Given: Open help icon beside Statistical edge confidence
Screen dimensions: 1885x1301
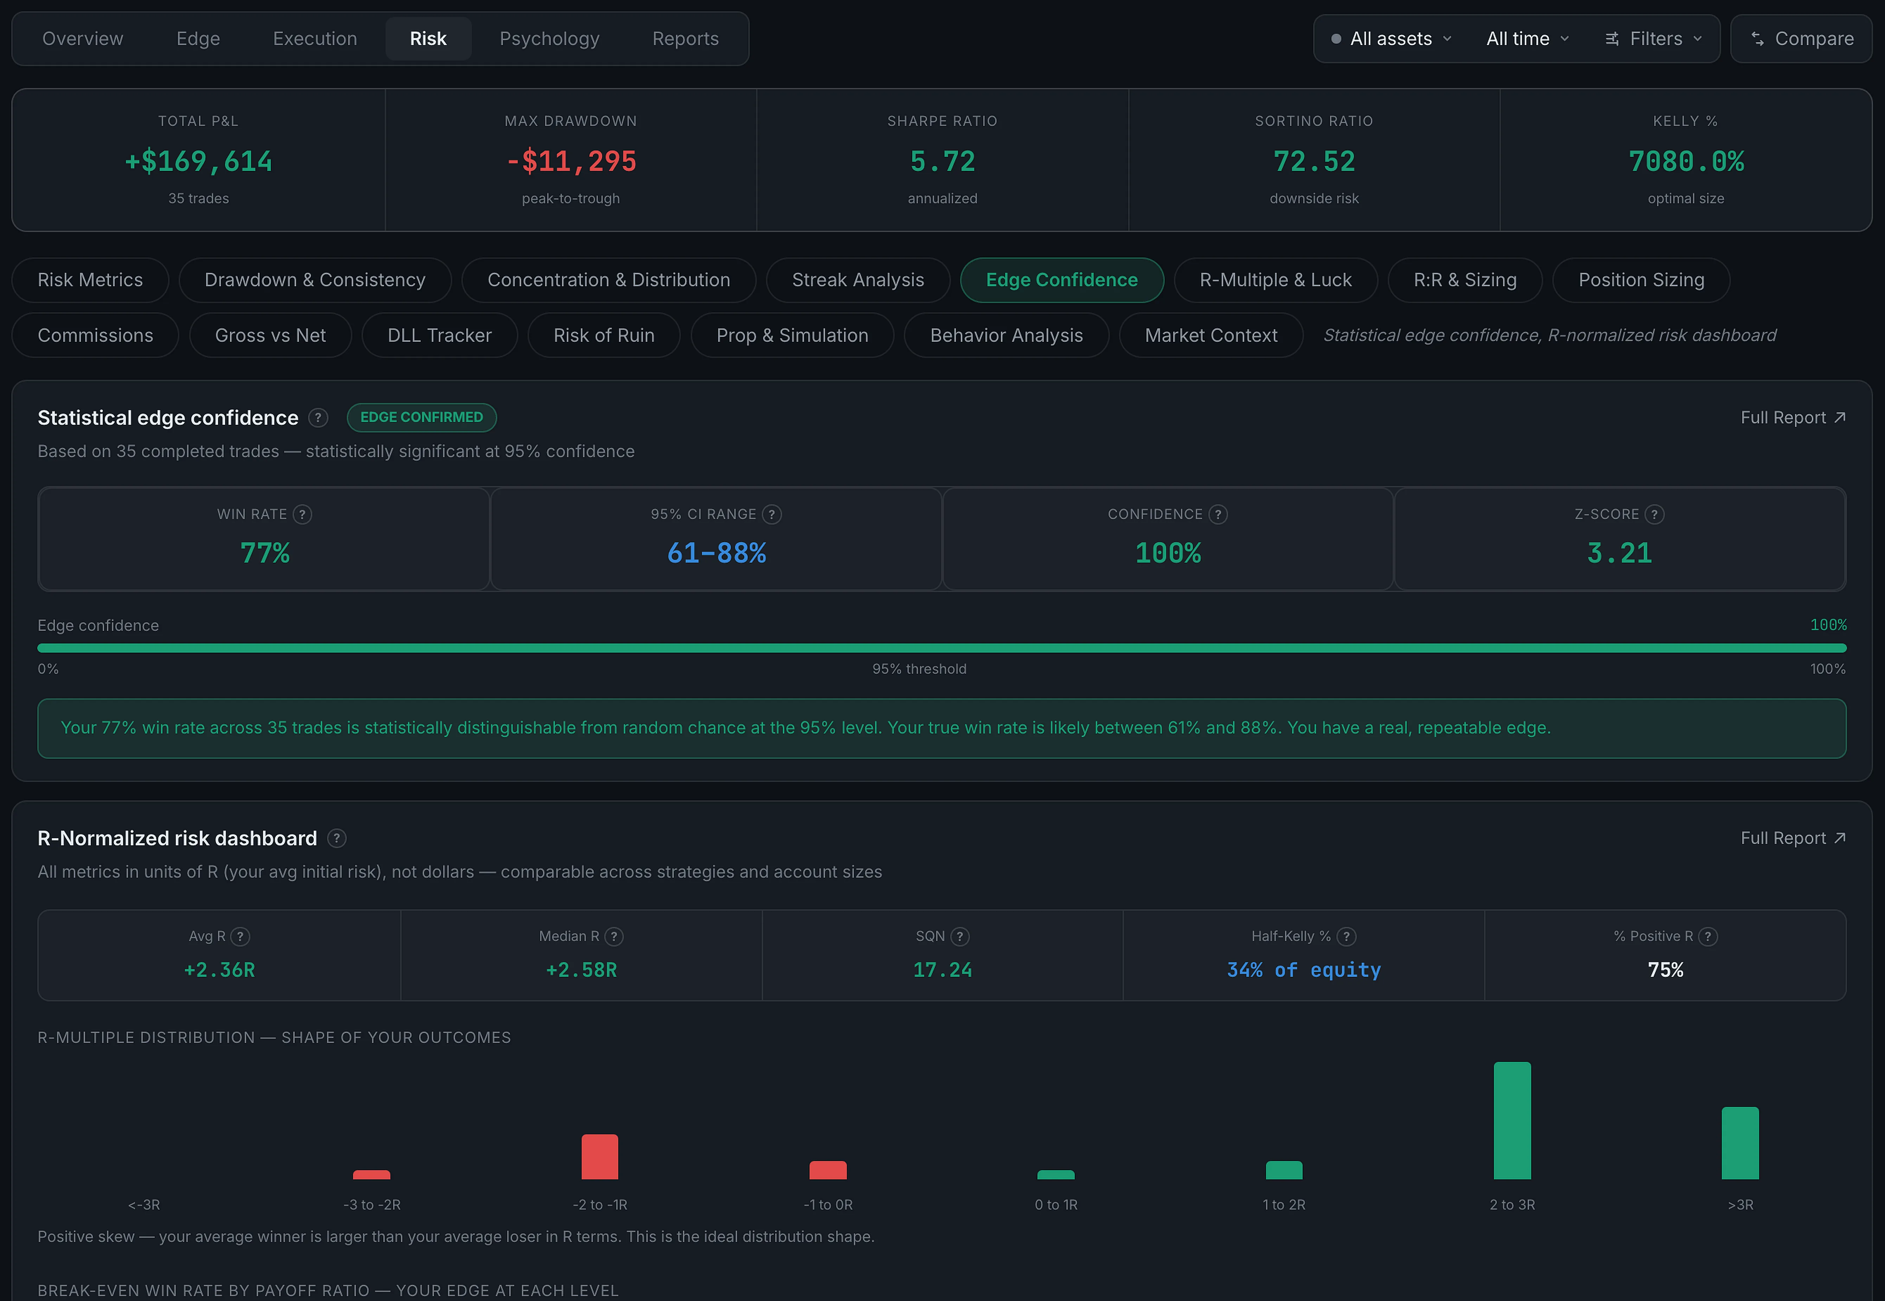Looking at the screenshot, I should tap(318, 417).
